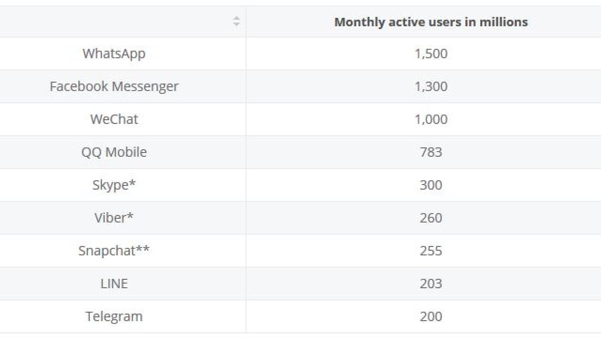
Task: Select the QQ Mobile cell
Action: pyautogui.click(x=114, y=152)
